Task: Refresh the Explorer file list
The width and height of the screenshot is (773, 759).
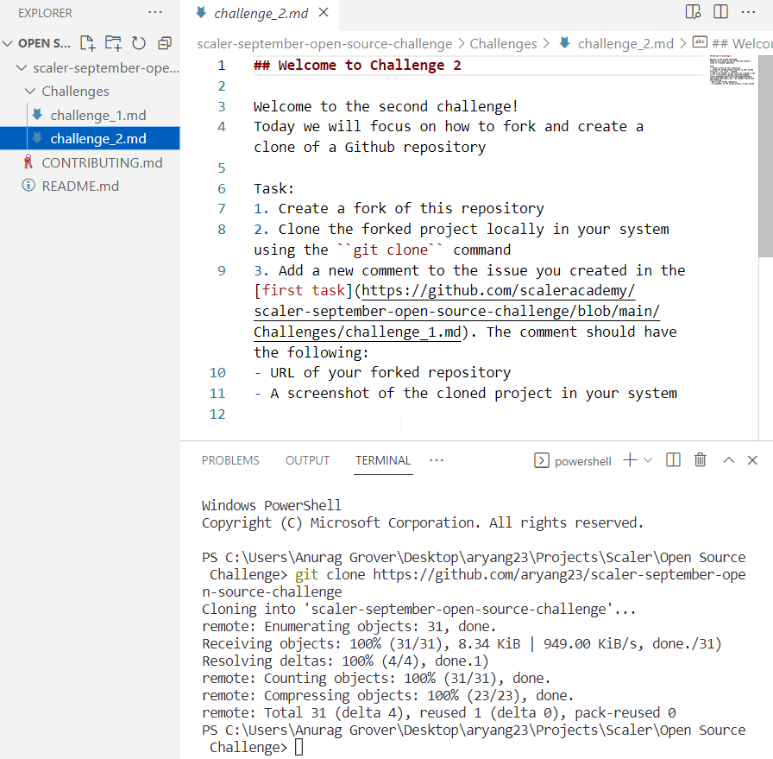Action: click(x=138, y=42)
